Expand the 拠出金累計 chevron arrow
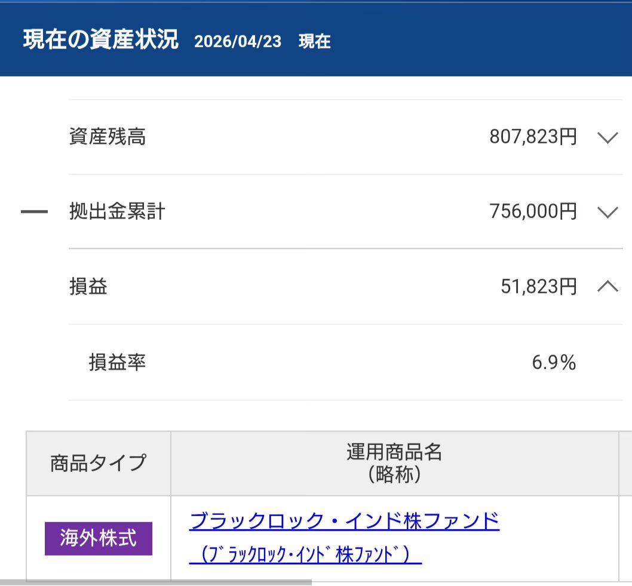This screenshot has width=632, height=586. tap(607, 212)
